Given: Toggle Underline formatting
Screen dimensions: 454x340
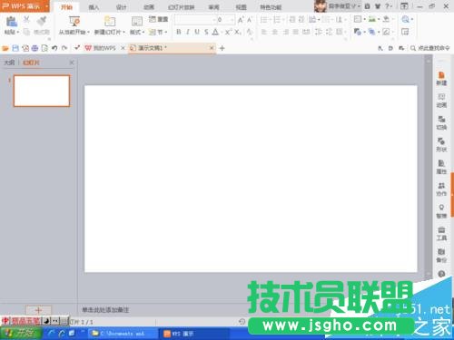Looking at the screenshot, I should pyautogui.click(x=197, y=32).
